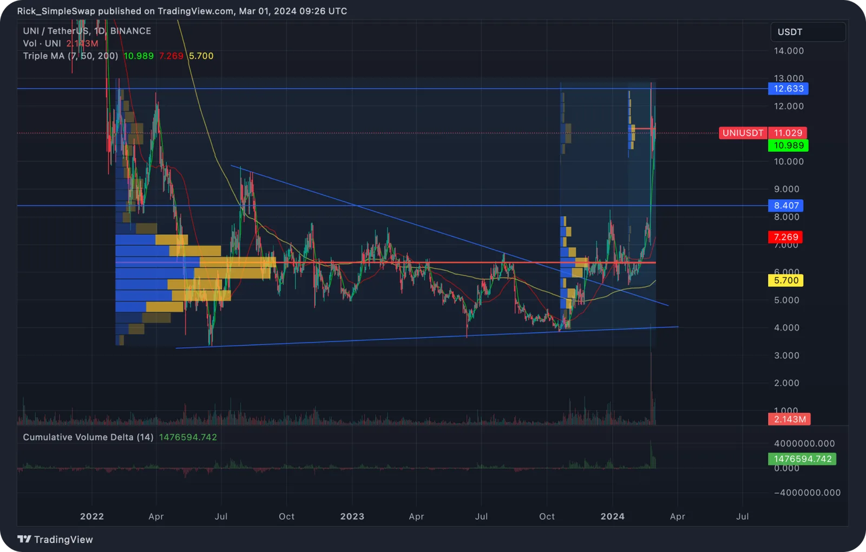Click the green 10.989 MA price label
The width and height of the screenshot is (866, 552).
point(788,146)
